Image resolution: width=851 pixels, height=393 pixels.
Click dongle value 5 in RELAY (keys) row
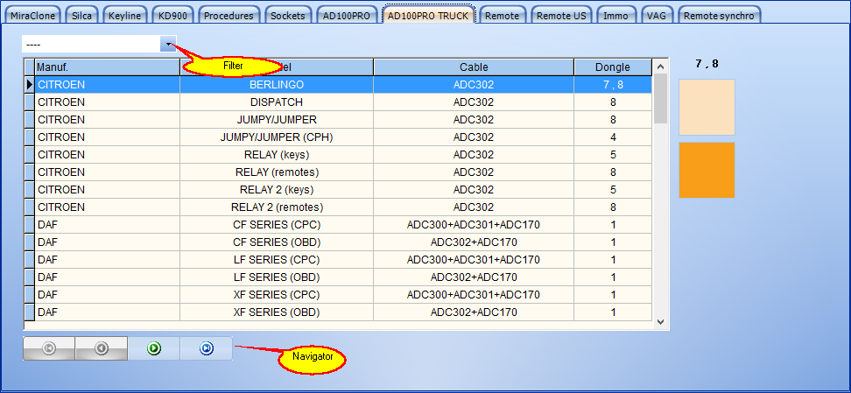[613, 155]
